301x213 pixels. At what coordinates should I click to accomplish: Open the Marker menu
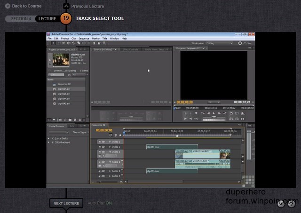coord(96,39)
